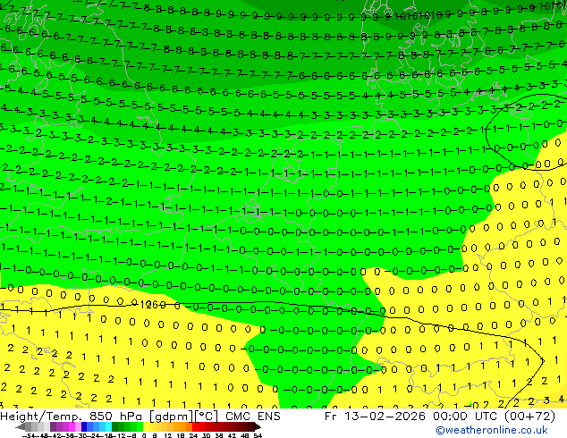Select the 'Height/Temp.' title text
This screenshot has height=438, width=567.
click(x=41, y=417)
